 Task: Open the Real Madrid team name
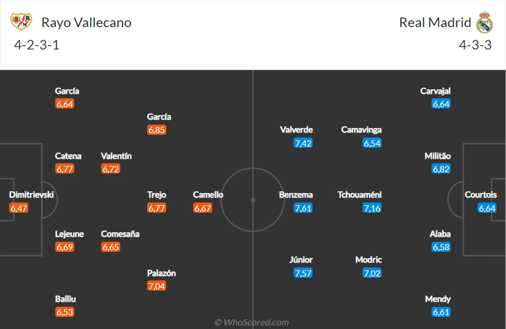tap(435, 23)
